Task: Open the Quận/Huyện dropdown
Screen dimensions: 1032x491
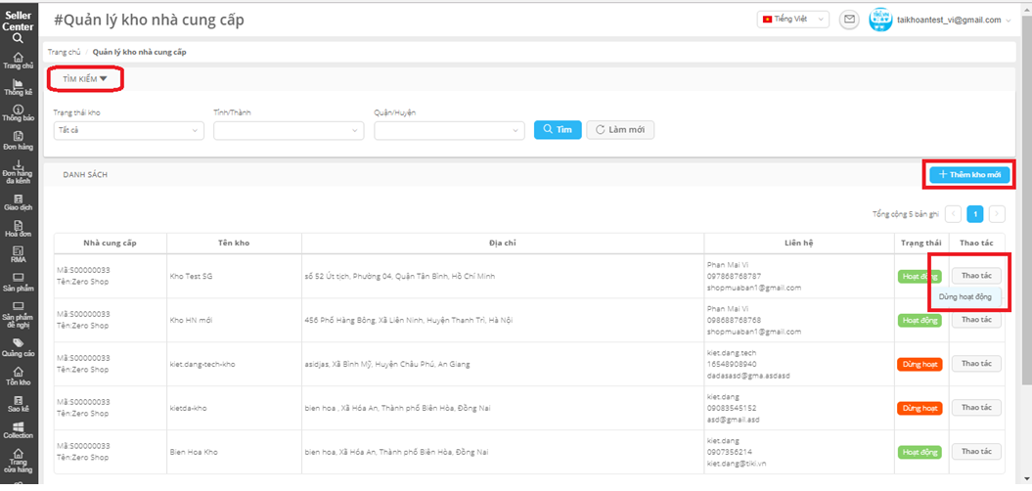Action: pos(448,130)
